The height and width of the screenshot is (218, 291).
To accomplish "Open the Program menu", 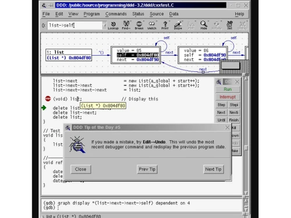I will click(91, 14).
